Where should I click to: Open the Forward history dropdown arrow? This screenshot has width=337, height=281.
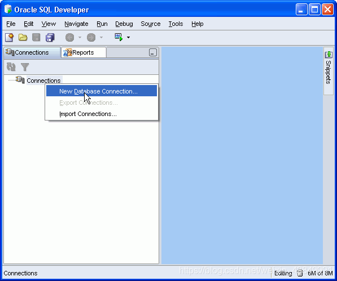(101, 38)
